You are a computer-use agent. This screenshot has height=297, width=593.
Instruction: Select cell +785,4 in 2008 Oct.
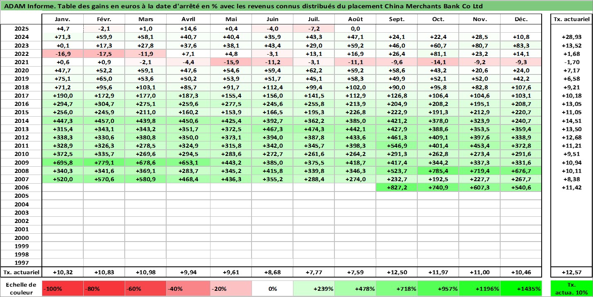438,170
